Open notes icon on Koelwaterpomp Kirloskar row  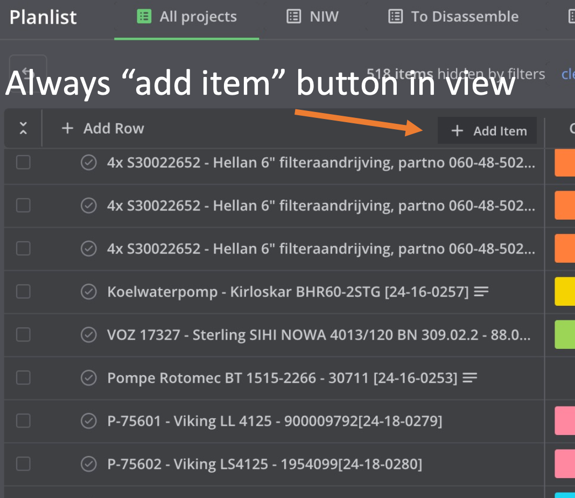coord(481,292)
